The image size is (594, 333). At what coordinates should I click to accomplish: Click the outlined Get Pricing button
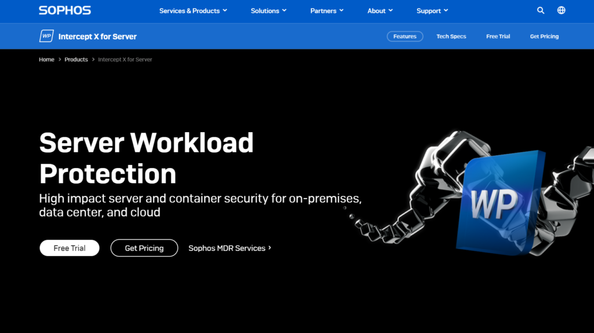click(144, 248)
